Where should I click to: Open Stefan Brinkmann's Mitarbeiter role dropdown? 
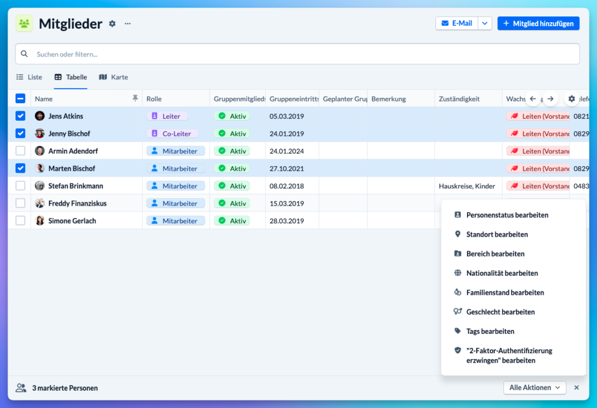(x=175, y=186)
